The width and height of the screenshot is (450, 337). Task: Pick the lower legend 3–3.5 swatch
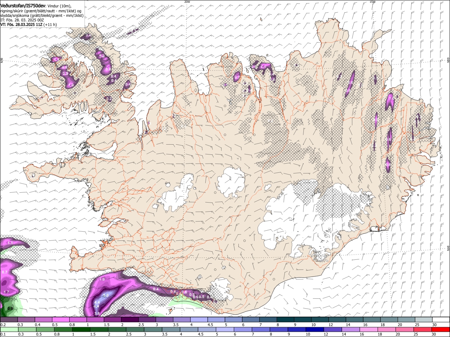153,329
